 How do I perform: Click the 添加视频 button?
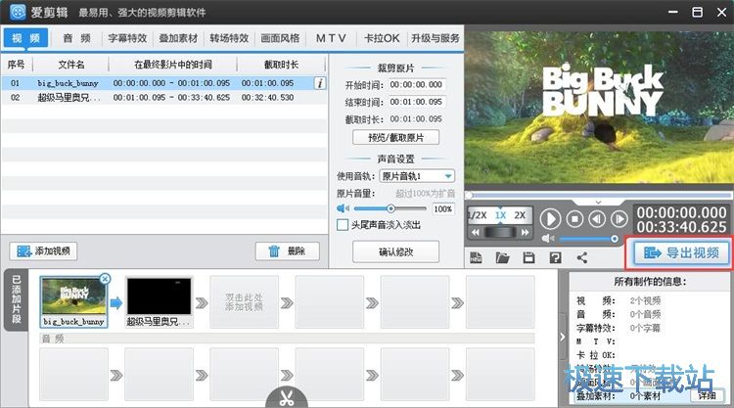pyautogui.click(x=43, y=251)
